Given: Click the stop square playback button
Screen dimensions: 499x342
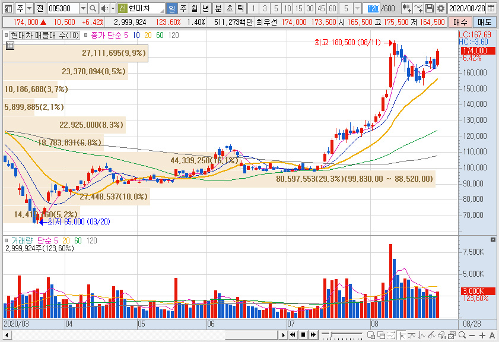Looking at the screenshot, I should 303,335.
